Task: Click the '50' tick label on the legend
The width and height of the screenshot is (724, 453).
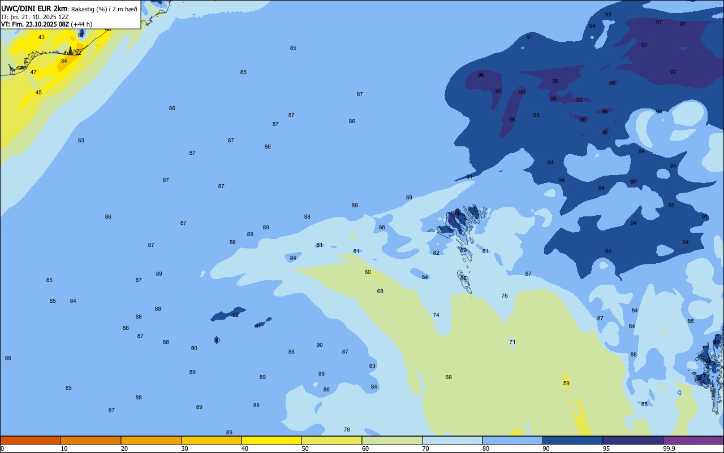Action: click(305, 448)
